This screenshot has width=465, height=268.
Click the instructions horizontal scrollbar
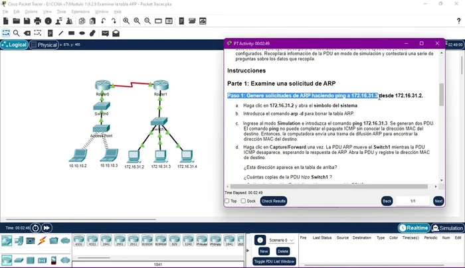click(329, 186)
